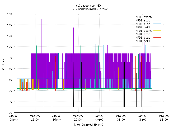
Task: Click the x-axis tick 240505 08:00
Action: (x=13, y=118)
